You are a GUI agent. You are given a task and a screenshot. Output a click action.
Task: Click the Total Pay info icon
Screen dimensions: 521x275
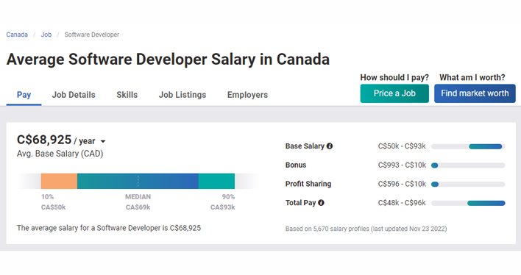(x=321, y=203)
